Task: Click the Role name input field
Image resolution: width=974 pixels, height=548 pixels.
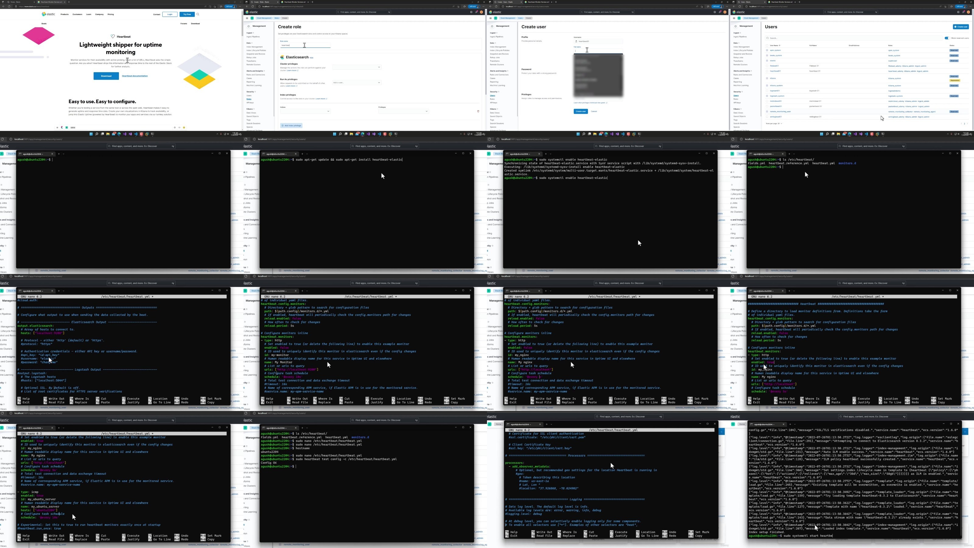Action: (306, 45)
